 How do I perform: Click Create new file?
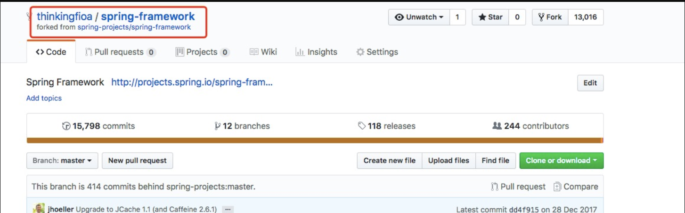click(x=390, y=161)
